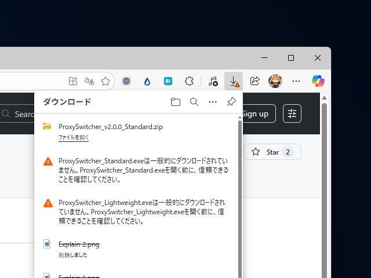Screen dimensions: 371x278
Task: Click the deleted Explain 2.png entry
Action: coord(79,244)
